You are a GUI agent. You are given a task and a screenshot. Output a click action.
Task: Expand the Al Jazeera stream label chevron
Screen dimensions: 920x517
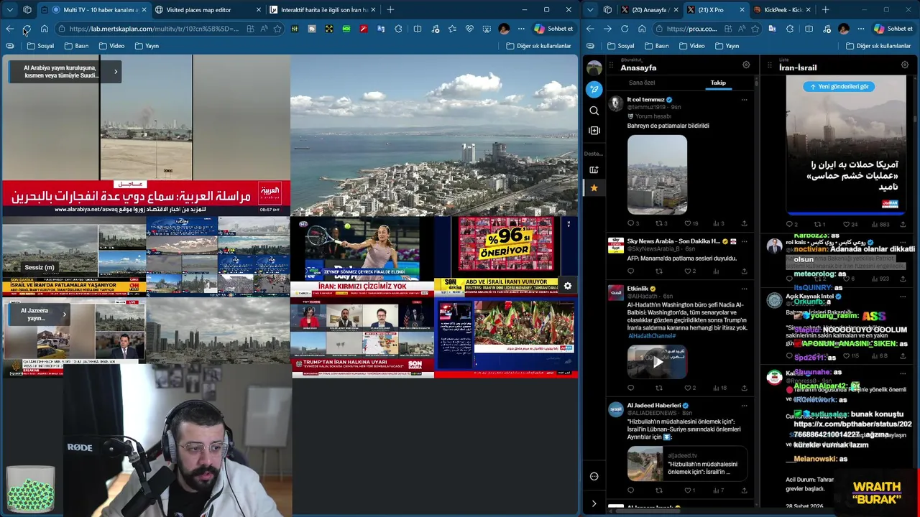(x=64, y=315)
